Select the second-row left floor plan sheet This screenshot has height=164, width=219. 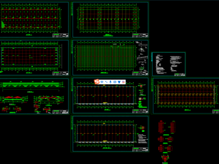tap(34, 58)
